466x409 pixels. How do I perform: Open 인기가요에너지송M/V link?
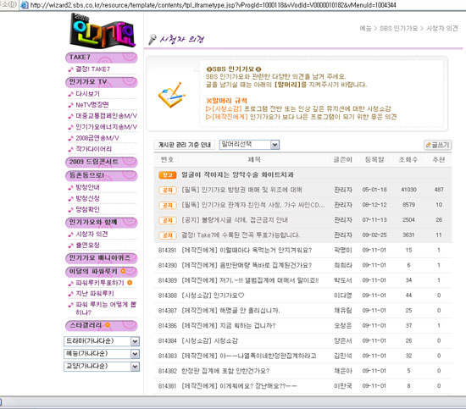106,127
